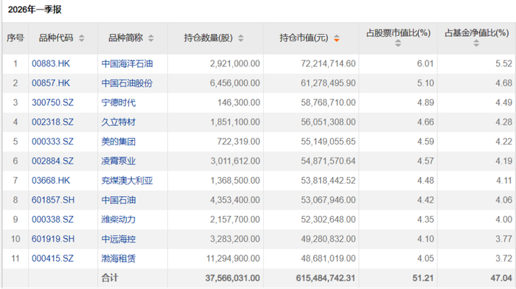This screenshot has height=289, width=516.
Task: Open 美的集团 stock page
Action: (119, 142)
